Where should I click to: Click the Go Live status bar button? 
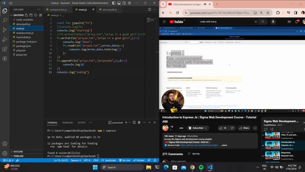click(125, 160)
